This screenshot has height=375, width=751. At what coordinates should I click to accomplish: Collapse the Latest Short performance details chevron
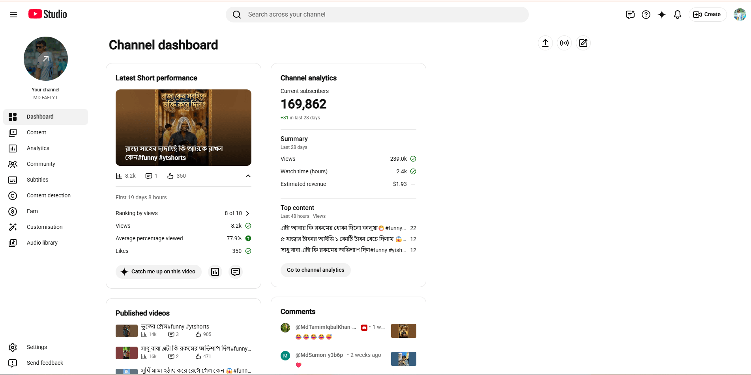point(248,176)
